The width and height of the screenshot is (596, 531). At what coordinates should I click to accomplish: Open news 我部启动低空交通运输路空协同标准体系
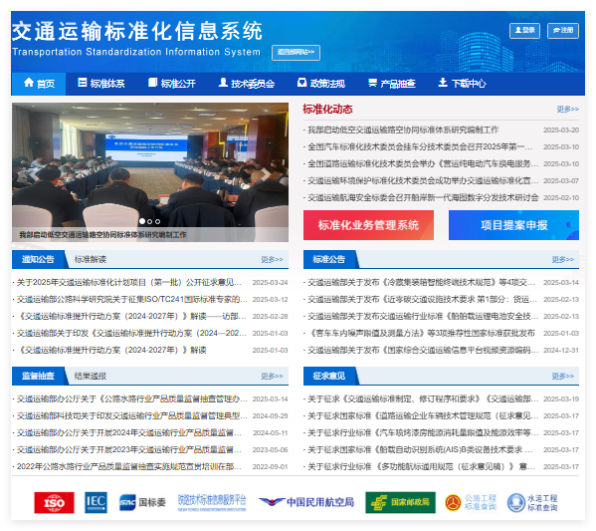pyautogui.click(x=403, y=130)
